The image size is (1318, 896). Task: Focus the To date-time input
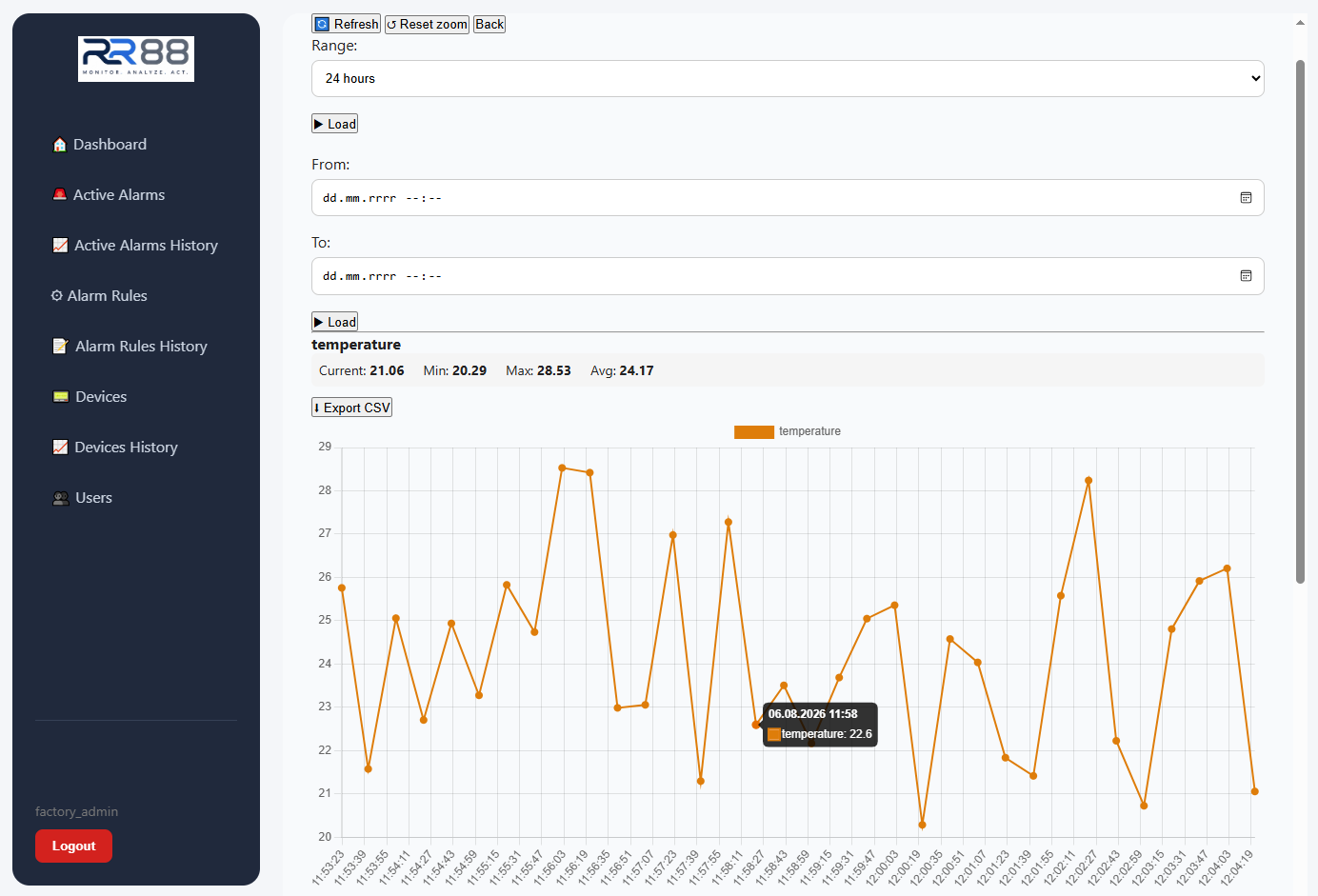coord(788,276)
